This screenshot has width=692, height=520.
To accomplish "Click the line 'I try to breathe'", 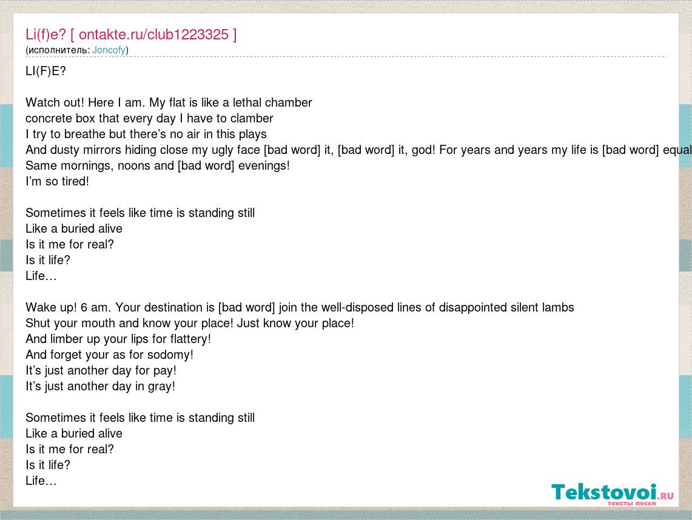I will [146, 134].
